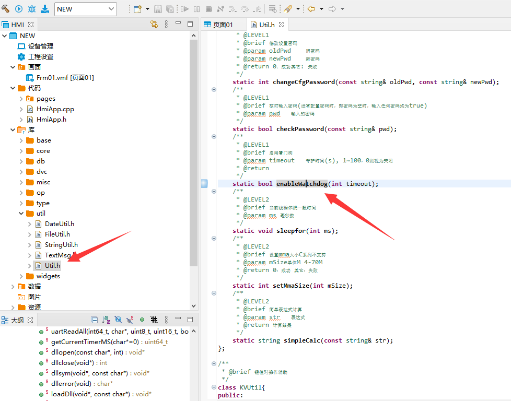This screenshot has width=511, height=401.
Task: Fold the comment above enableWatchdog
Action: 214,136
